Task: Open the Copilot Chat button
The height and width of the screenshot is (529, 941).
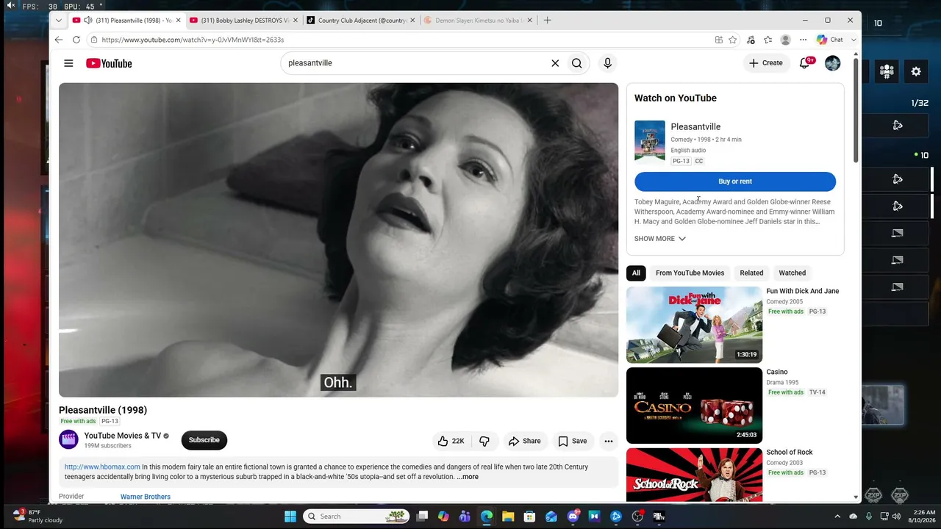Action: point(831,40)
